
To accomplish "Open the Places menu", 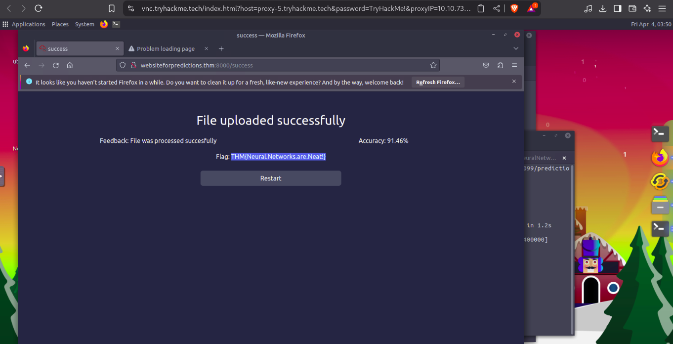I will coord(60,24).
